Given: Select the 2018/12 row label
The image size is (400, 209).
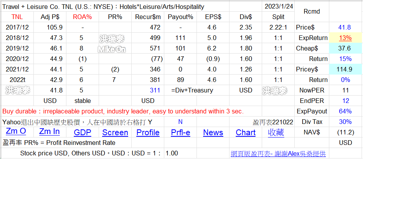Looking at the screenshot, I should click(17, 38).
